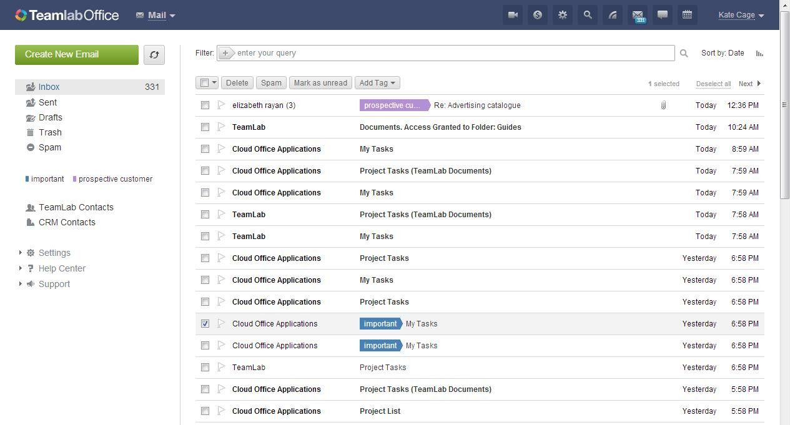
Task: Click the Trash bin icon
Action: tap(30, 132)
